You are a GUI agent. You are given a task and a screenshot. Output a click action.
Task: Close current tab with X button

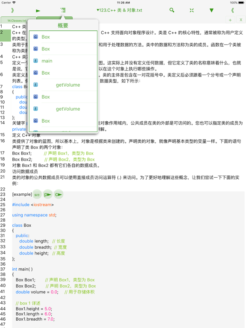[x=241, y=20]
